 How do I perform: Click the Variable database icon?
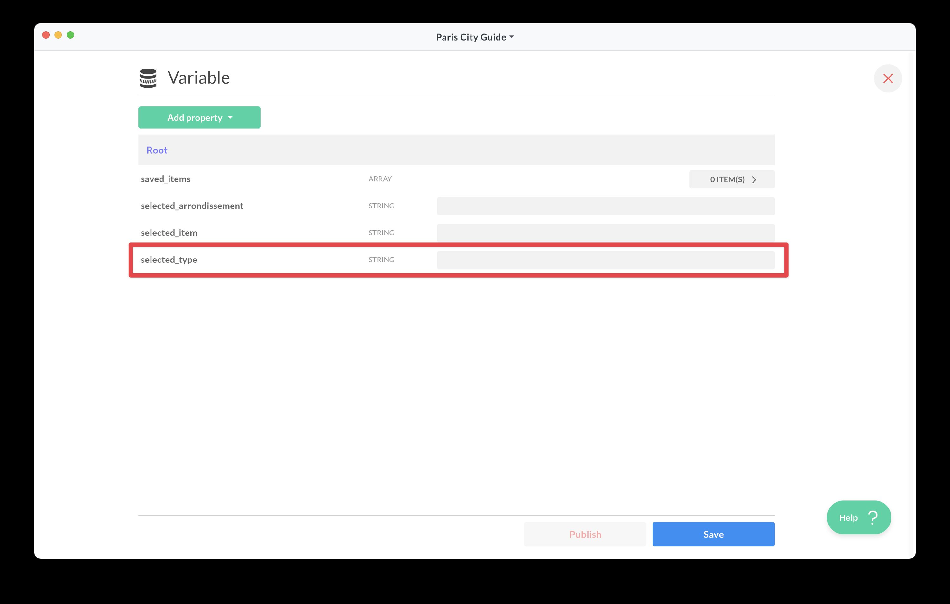[x=148, y=78]
